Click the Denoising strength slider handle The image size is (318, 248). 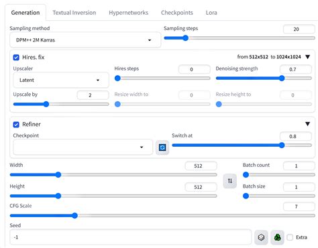(282, 78)
